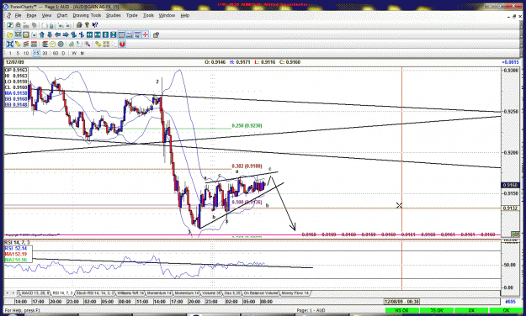Click the 0.9160 current price marker
526x316 pixels.
(510, 185)
